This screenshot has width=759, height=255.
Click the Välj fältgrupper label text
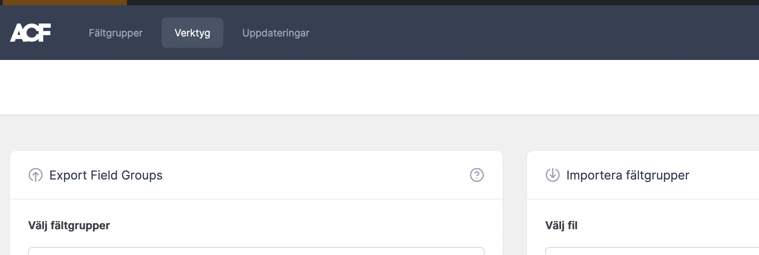pyautogui.click(x=69, y=225)
